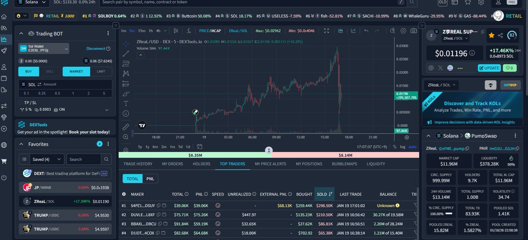
Task: Select the crosshair cursor tool on chart
Action: tap(126, 44)
